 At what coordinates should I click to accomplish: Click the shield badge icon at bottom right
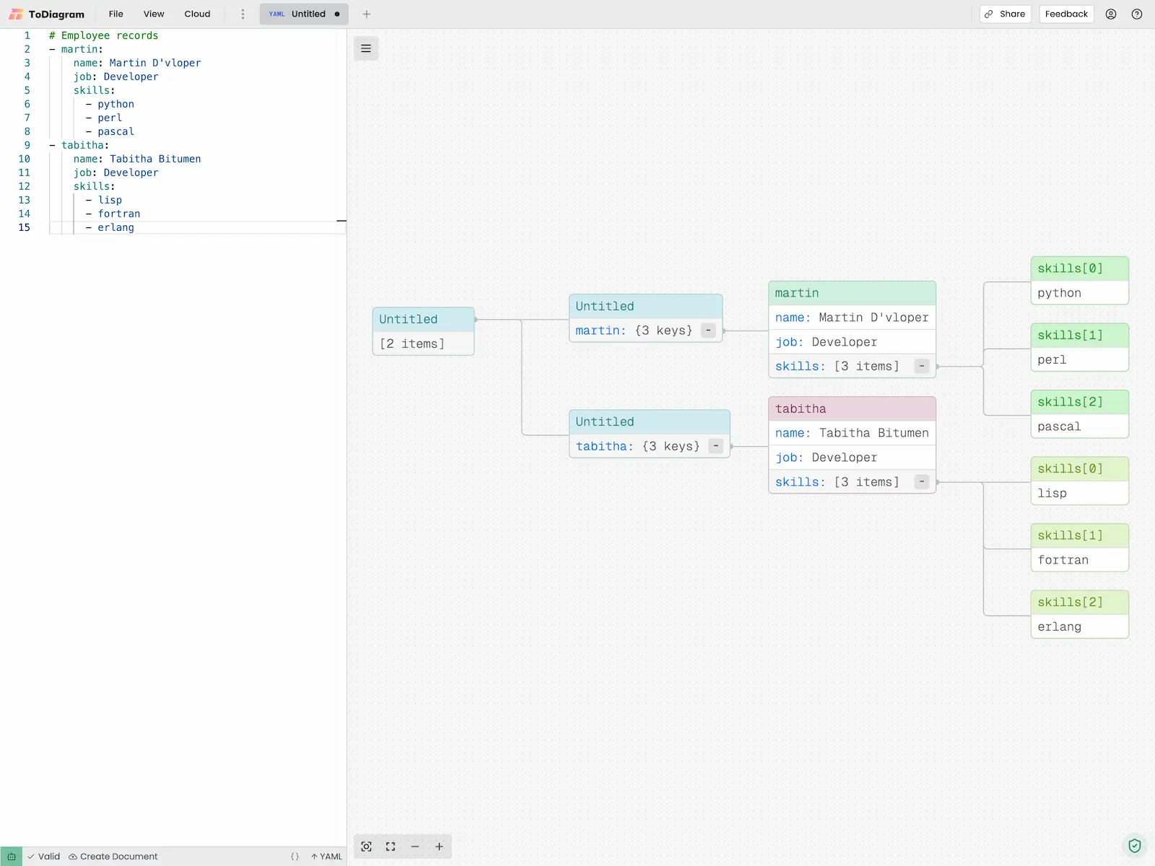point(1135,845)
